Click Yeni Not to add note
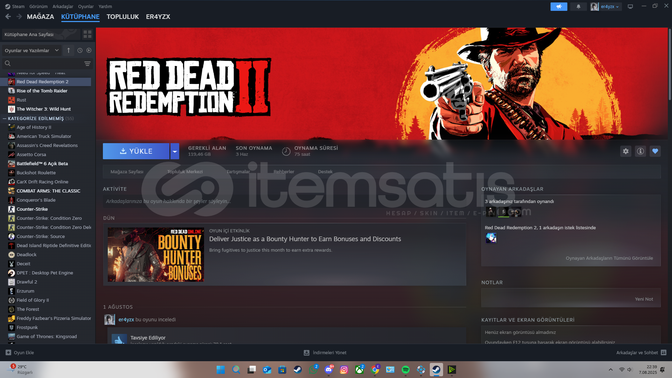Viewport: 672px width, 378px height. [x=644, y=299]
